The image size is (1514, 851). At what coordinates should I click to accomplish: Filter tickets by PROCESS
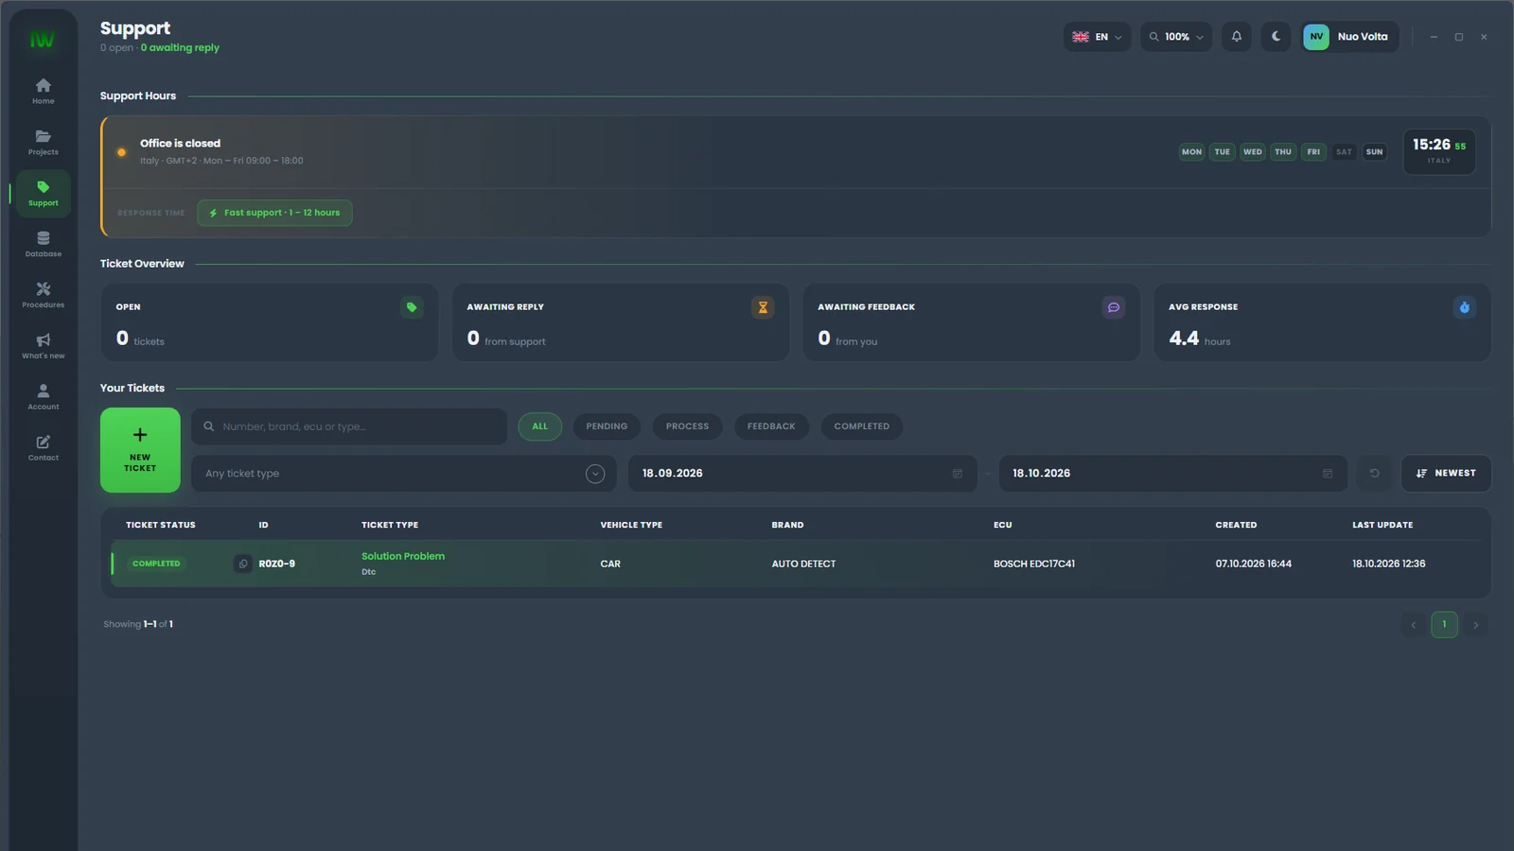[687, 426]
